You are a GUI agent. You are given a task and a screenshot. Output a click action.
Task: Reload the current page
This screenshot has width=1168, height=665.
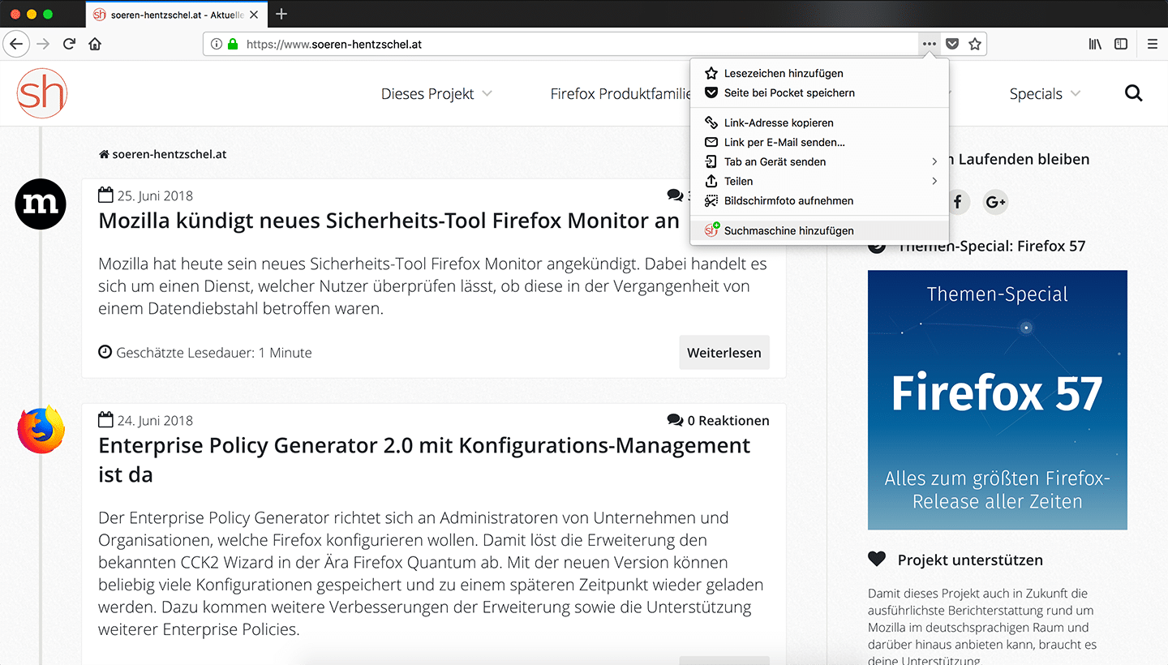pyautogui.click(x=70, y=44)
